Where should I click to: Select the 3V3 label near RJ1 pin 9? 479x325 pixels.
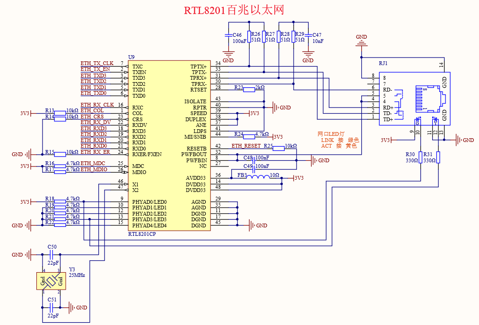pyautogui.click(x=386, y=140)
